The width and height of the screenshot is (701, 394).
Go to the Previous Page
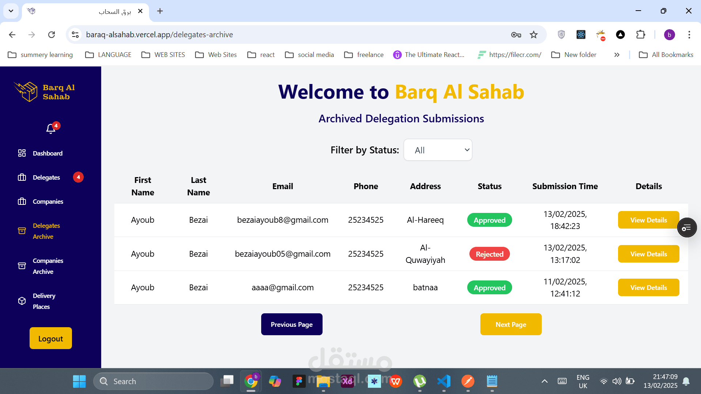pyautogui.click(x=292, y=324)
